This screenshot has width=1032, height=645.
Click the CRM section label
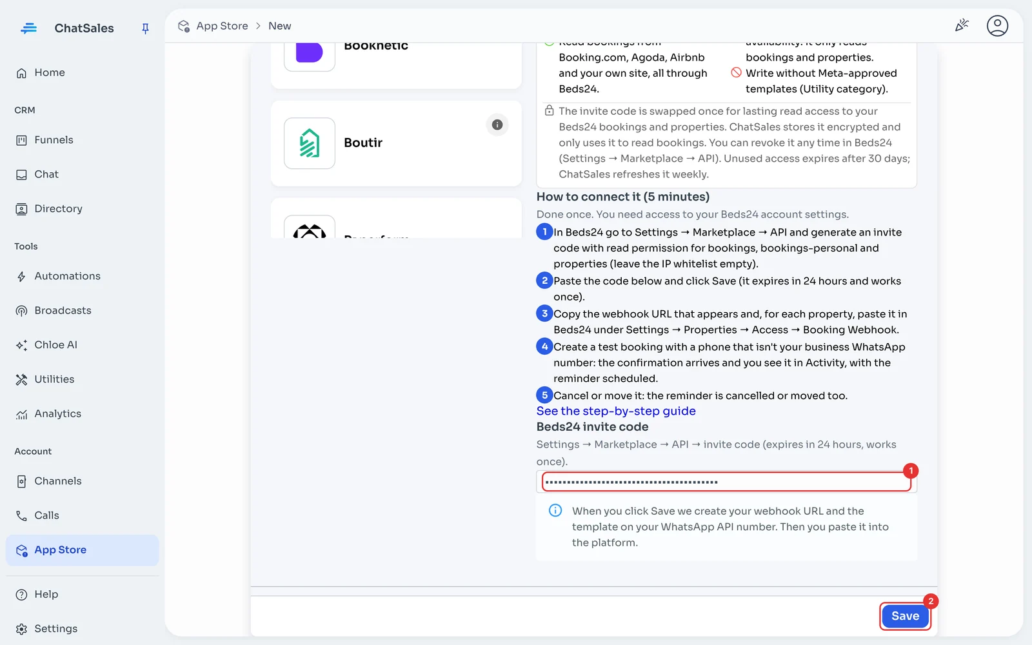(x=25, y=110)
